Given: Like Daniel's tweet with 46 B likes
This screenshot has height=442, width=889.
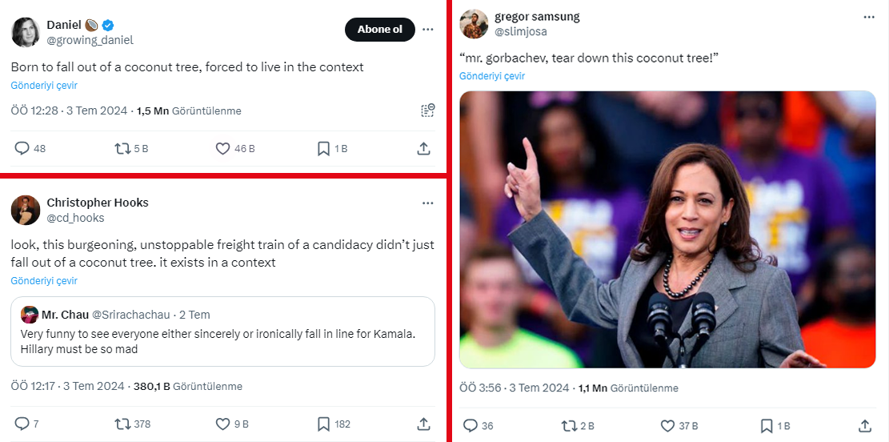Looking at the screenshot, I should (223, 148).
